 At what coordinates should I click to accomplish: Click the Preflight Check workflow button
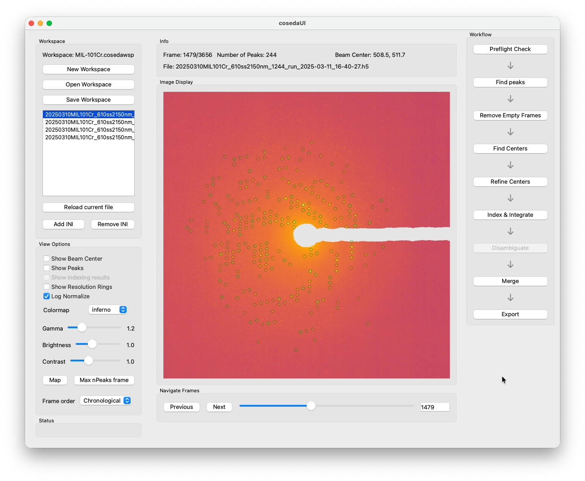click(510, 49)
